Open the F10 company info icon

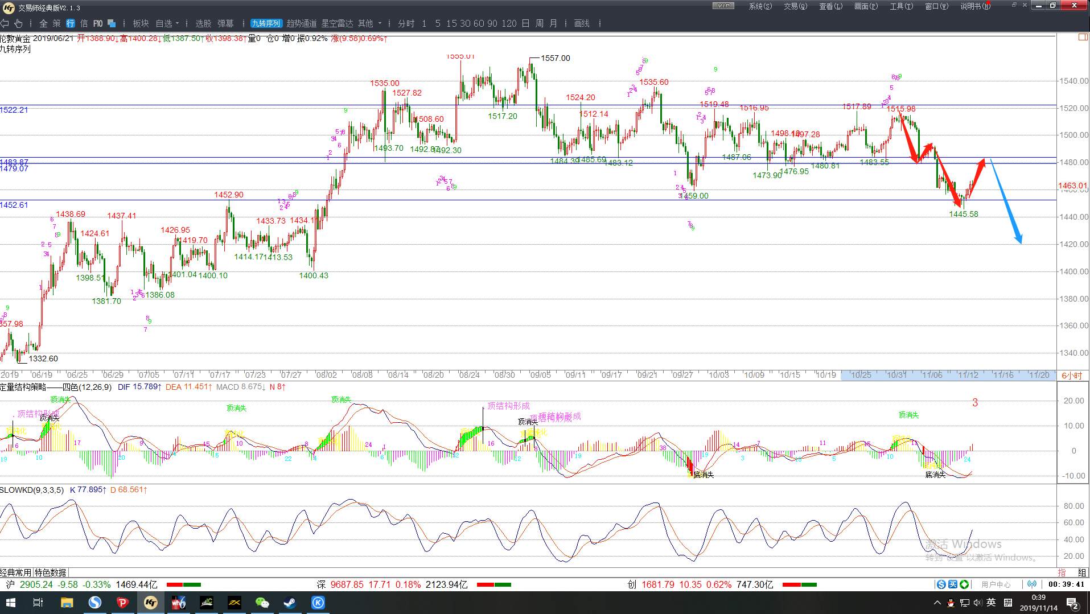(x=98, y=23)
